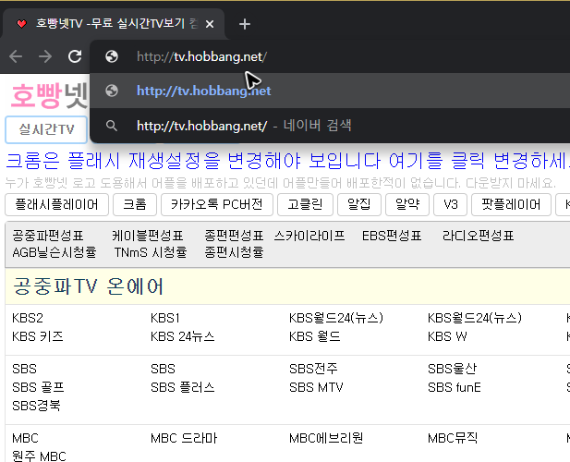Select the 호빵넷TV tab
The height and width of the screenshot is (462, 570).
pos(114,24)
